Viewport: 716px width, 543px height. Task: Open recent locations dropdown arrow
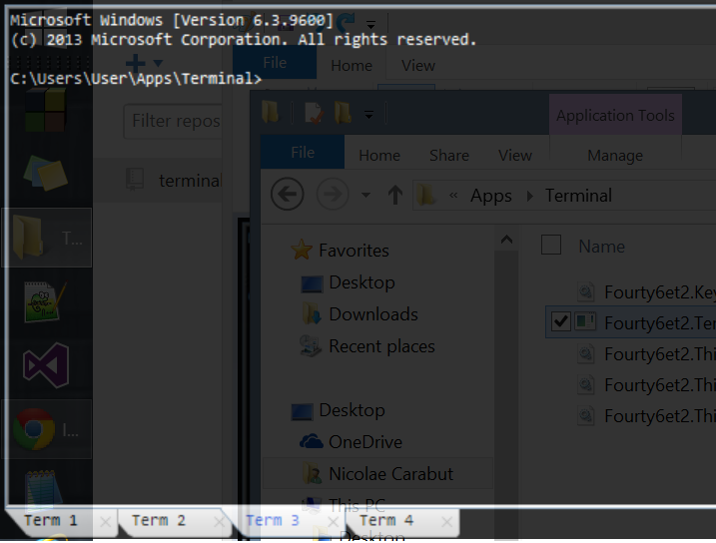click(x=365, y=196)
